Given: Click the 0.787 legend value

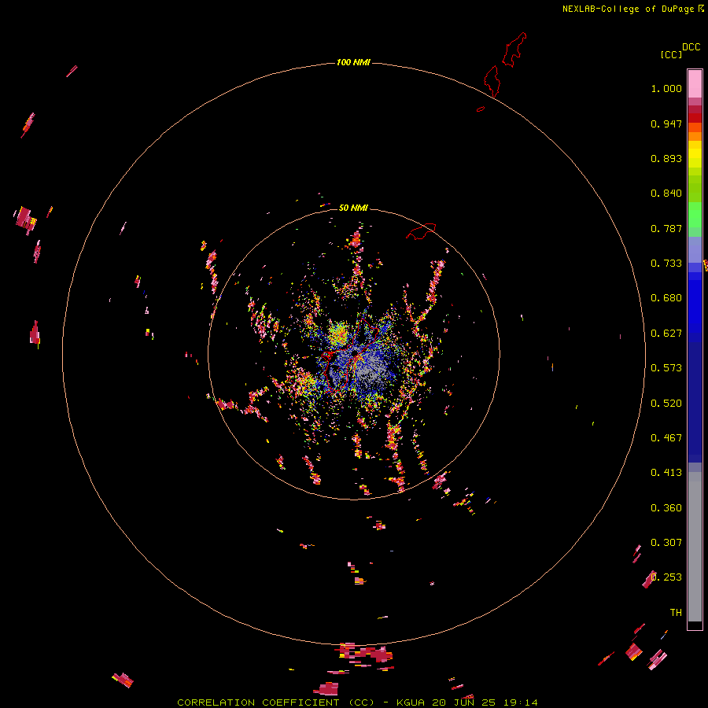Looking at the screenshot, I should [666, 228].
